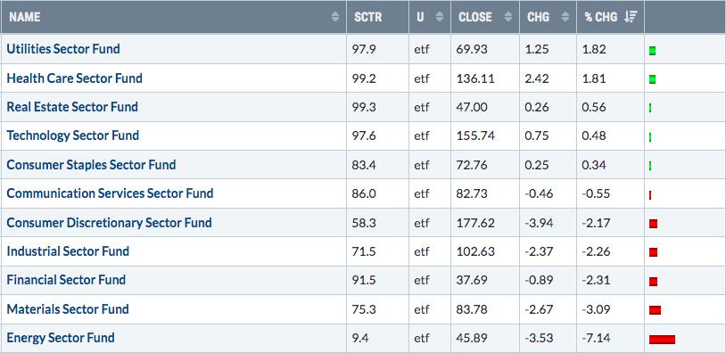Open Health Care Sector Fund link
Viewport: 726px width, 353px height.
(75, 78)
